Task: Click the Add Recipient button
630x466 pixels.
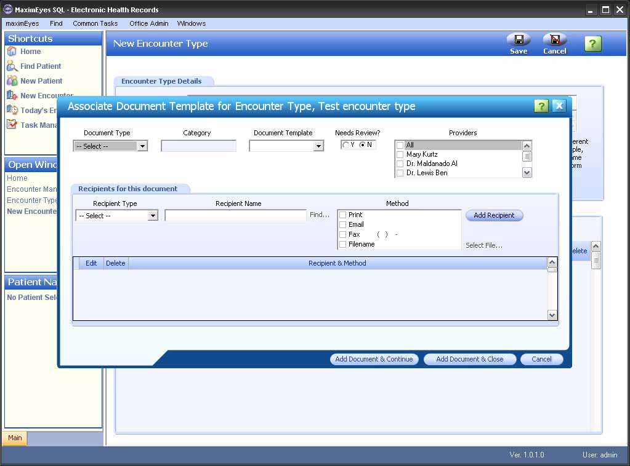Action: (x=494, y=215)
